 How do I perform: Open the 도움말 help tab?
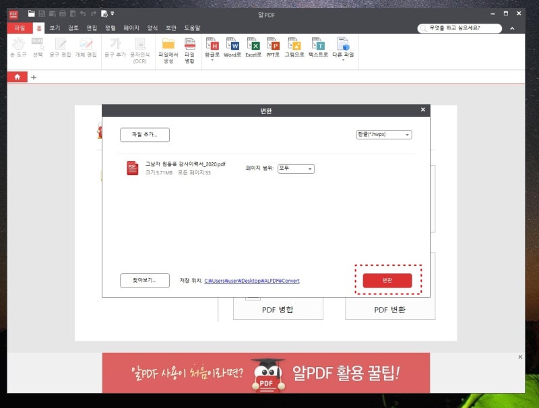pyautogui.click(x=192, y=28)
